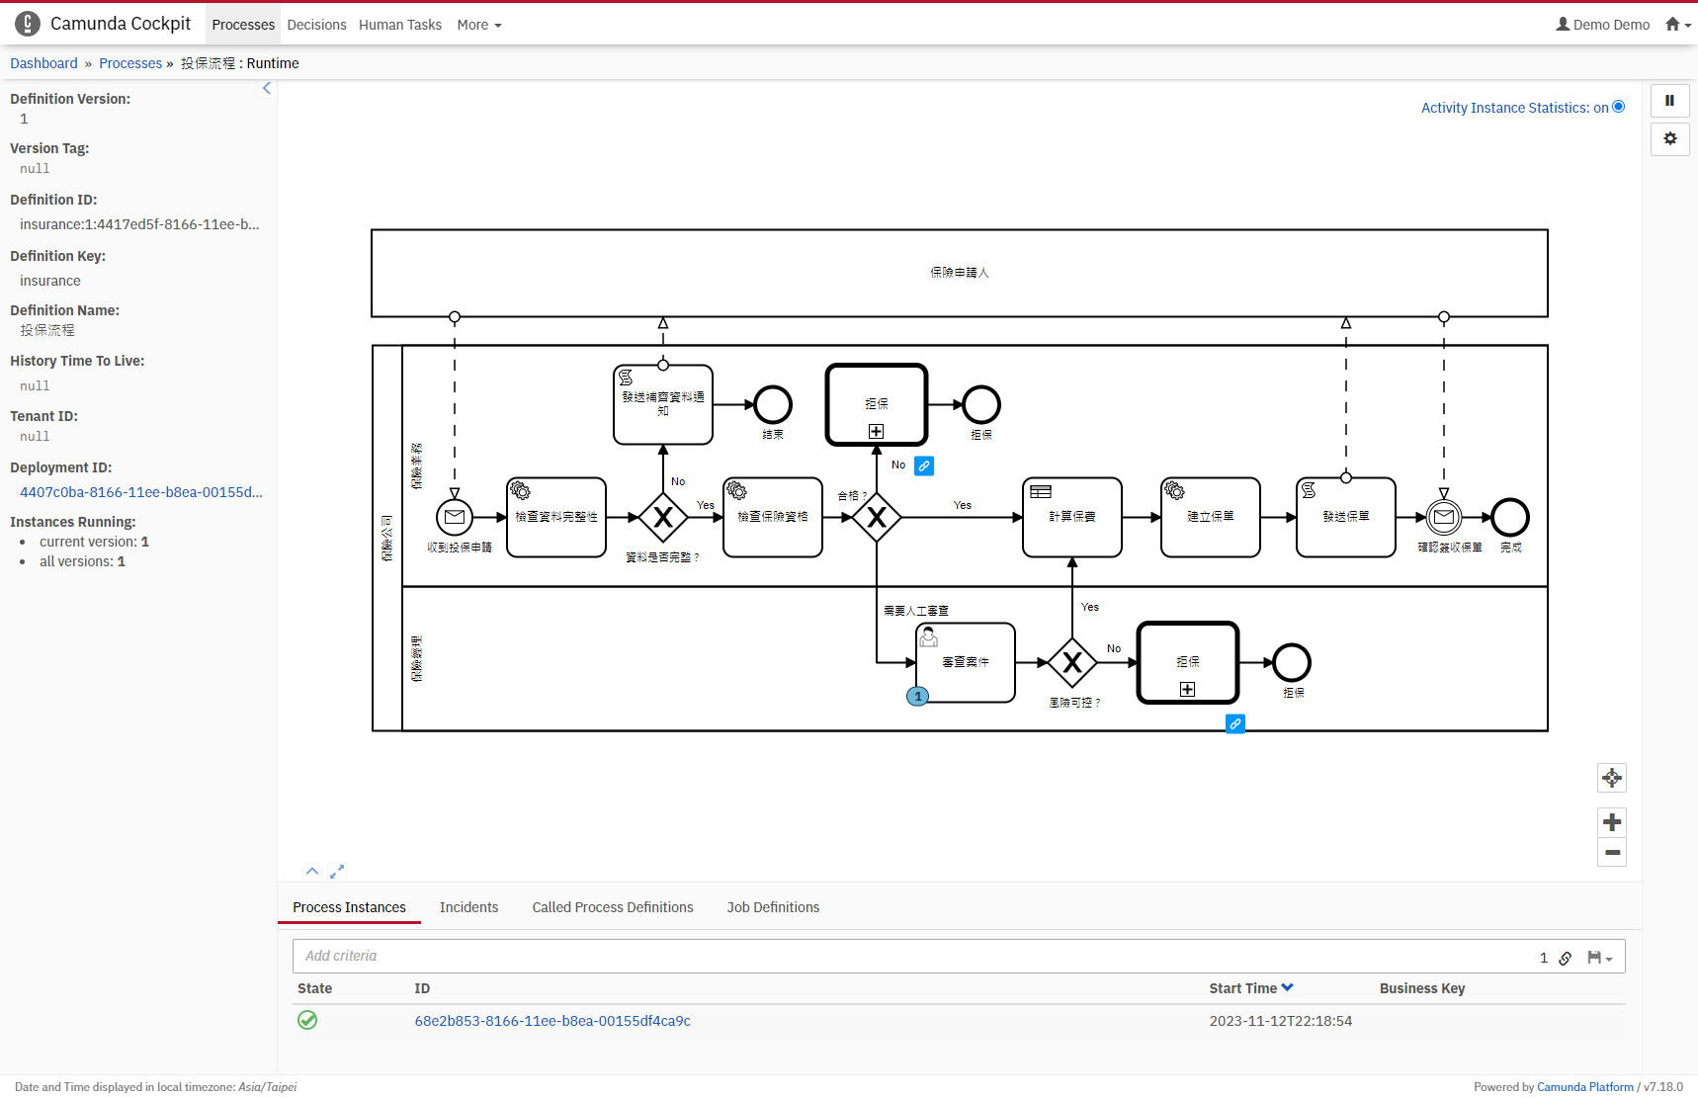Viewport: 1698px width, 1098px height.
Task: Select the 資料是否完整 exclusive gateway
Action: point(663,517)
